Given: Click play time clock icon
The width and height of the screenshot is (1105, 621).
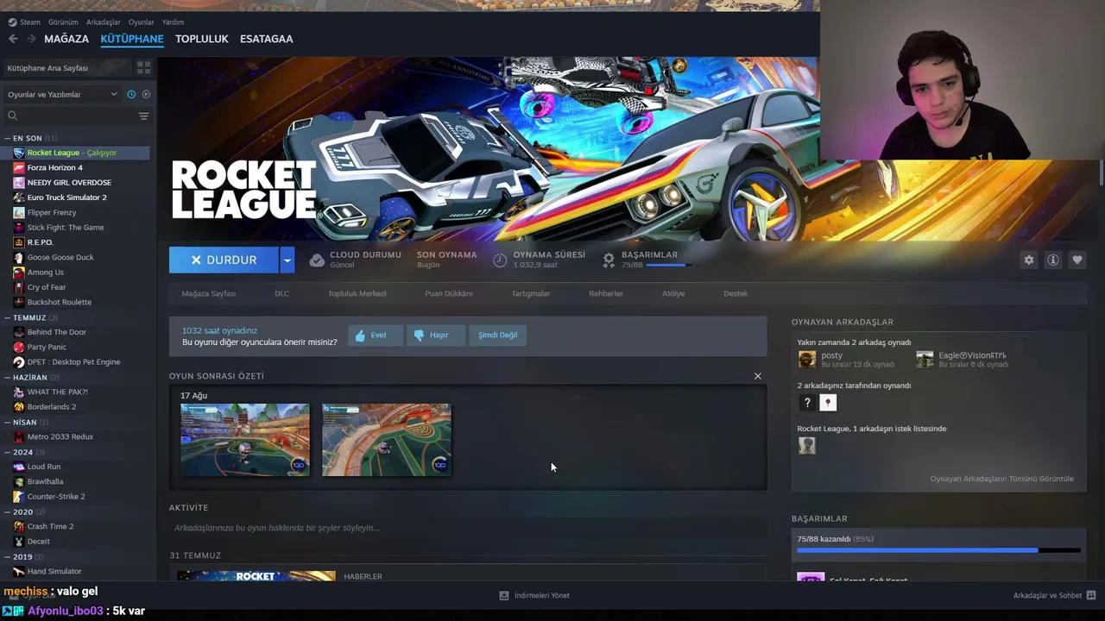Looking at the screenshot, I should point(500,260).
